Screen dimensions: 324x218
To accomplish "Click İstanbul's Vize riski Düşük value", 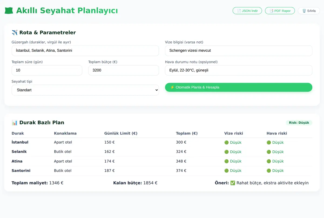I will click(x=233, y=143).
